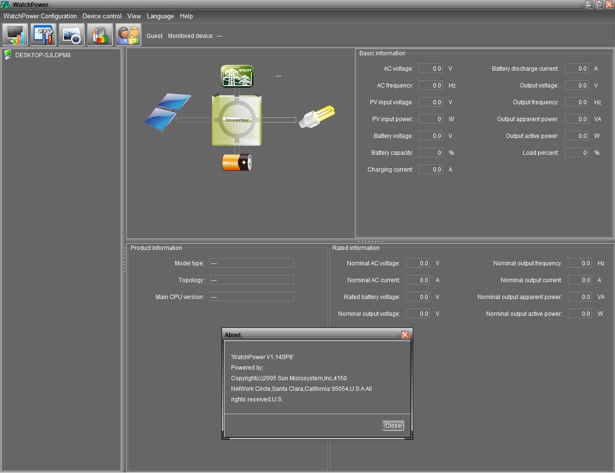Click the 'Rated information' panel heading
Image resolution: width=615 pixels, height=473 pixels.
pyautogui.click(x=356, y=248)
